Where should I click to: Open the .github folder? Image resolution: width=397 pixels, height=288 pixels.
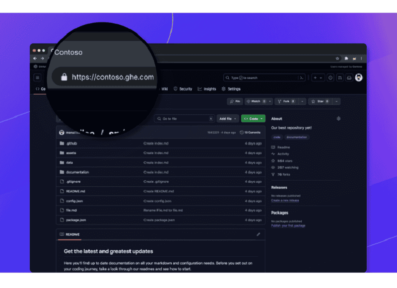(x=71, y=144)
